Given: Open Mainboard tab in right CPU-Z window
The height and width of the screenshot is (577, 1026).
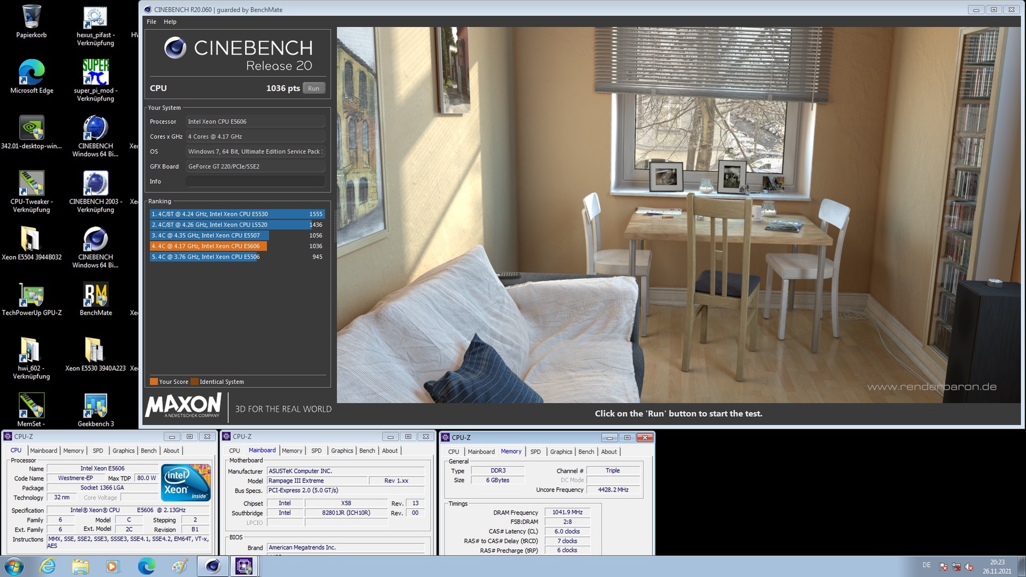Looking at the screenshot, I should pos(481,452).
